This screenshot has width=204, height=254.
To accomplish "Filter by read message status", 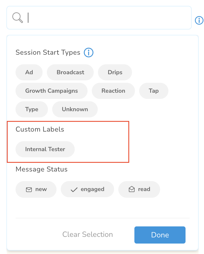I will pyautogui.click(x=139, y=189).
